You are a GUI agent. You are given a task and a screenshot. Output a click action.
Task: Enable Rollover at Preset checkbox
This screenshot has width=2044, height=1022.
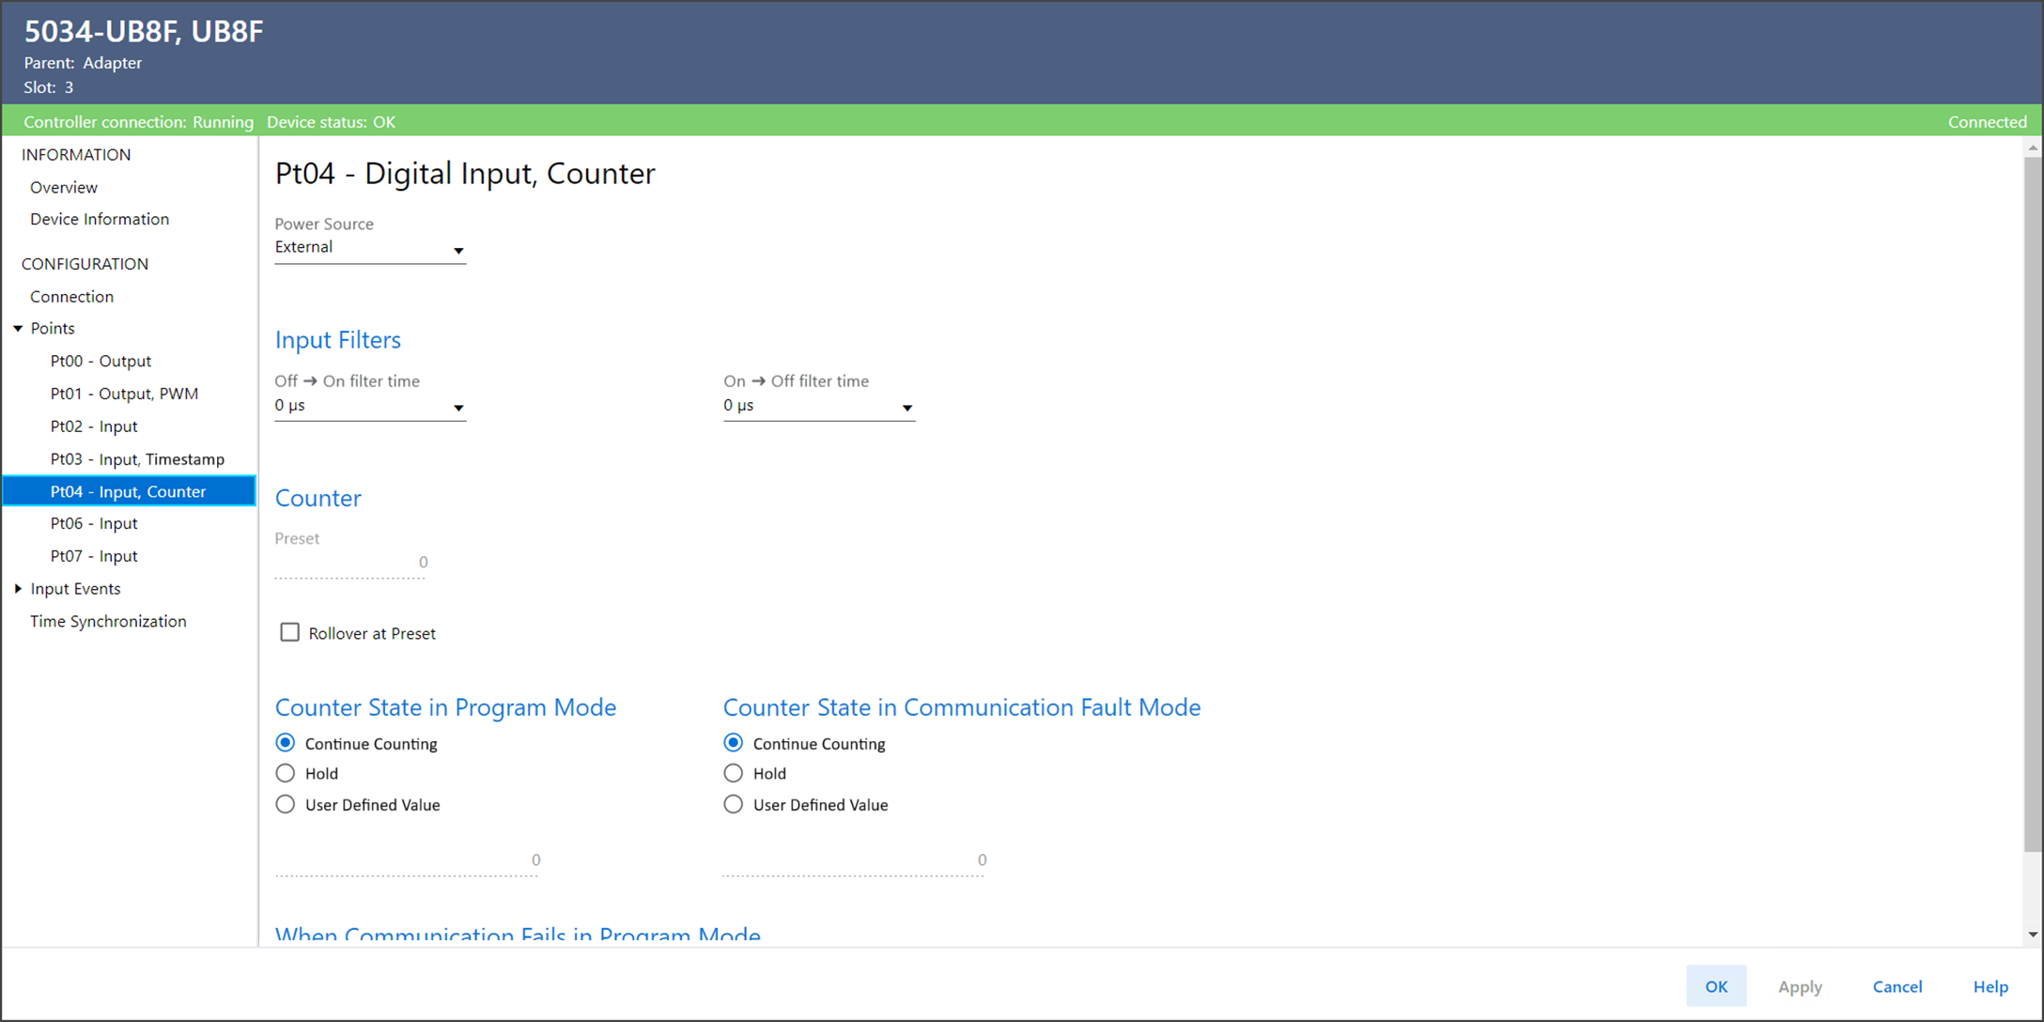coord(290,633)
